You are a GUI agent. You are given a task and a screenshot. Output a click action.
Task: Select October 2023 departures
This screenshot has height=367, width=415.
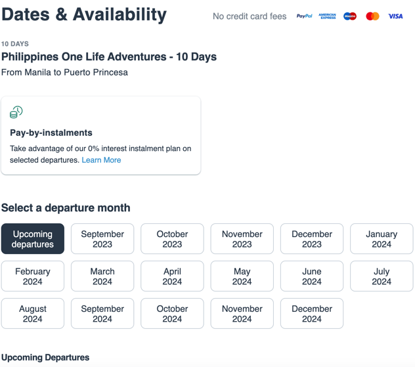click(x=172, y=239)
